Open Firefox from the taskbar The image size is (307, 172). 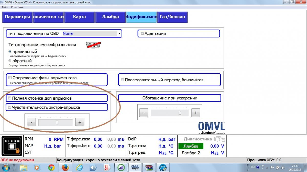65,167
